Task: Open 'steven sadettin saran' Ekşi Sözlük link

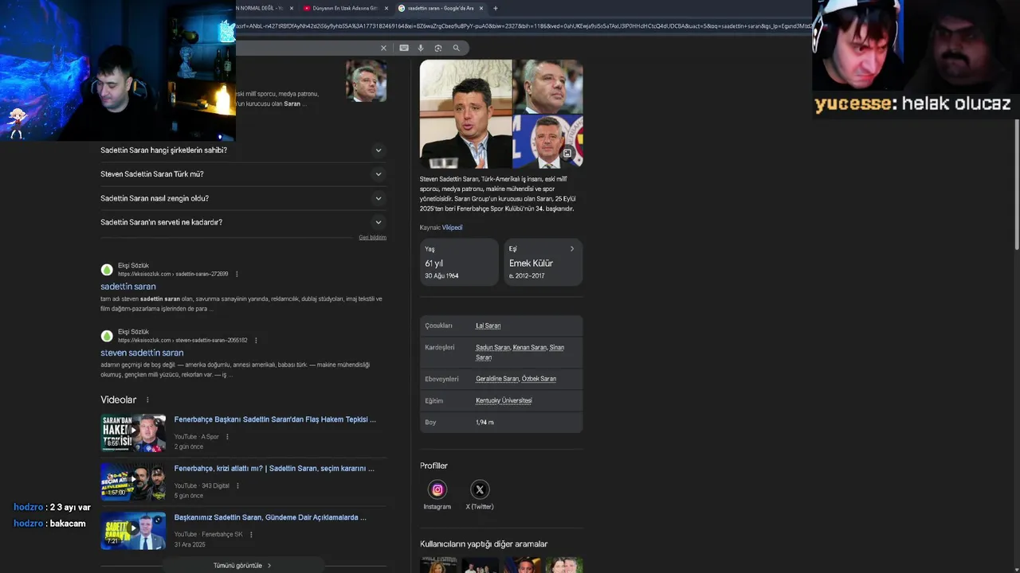Action: pos(142,353)
